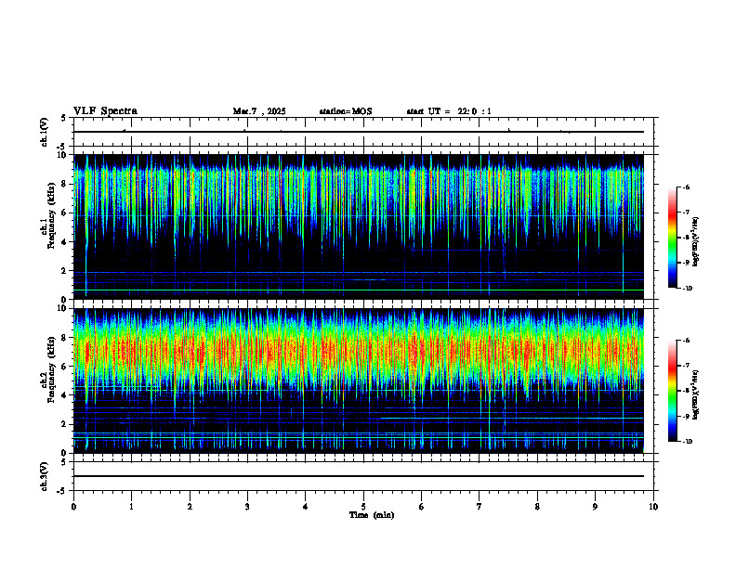This screenshot has width=736, height=568.
Task: Click the "ch.1(V)" axis label
Action: [44, 132]
